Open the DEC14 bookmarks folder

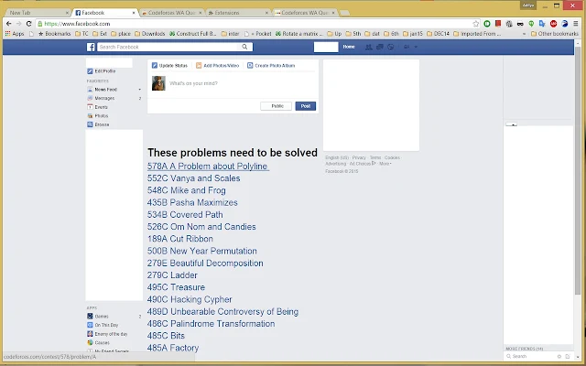click(x=438, y=34)
